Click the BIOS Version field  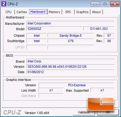click(70, 67)
